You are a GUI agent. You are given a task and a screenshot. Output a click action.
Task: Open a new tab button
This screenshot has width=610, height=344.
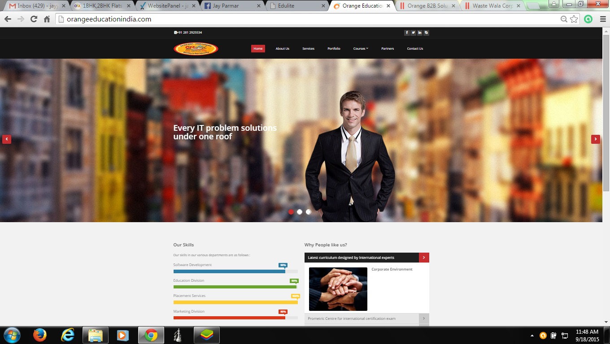[533, 6]
